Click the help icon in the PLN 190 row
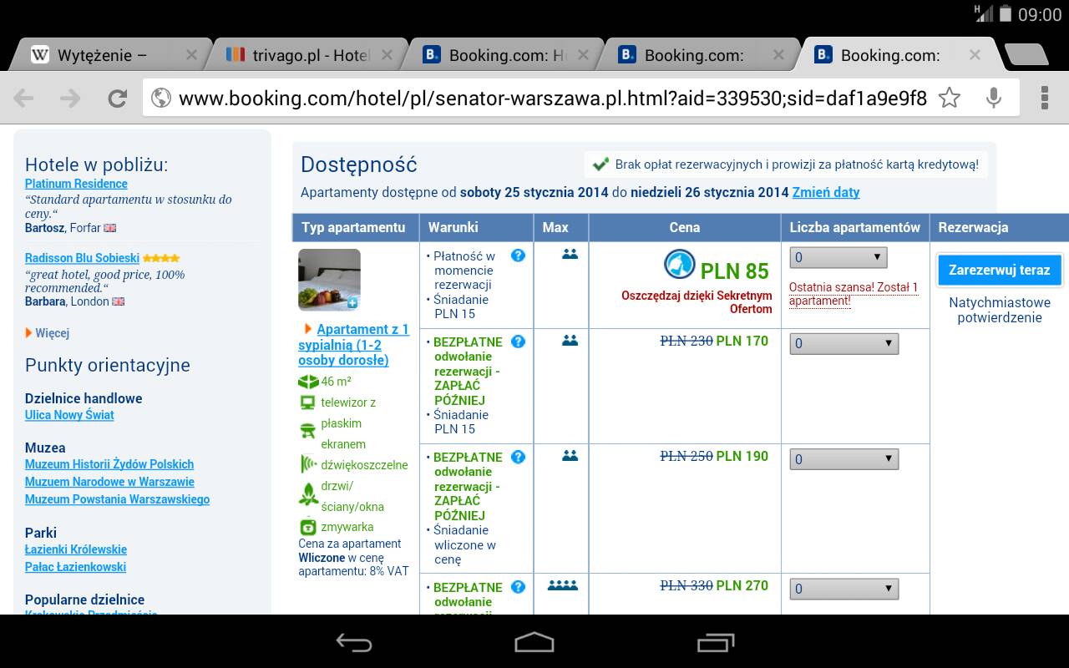 (x=518, y=457)
